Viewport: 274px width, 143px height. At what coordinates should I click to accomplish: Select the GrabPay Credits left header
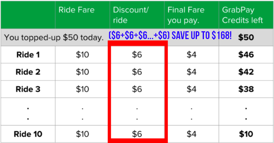(242, 15)
